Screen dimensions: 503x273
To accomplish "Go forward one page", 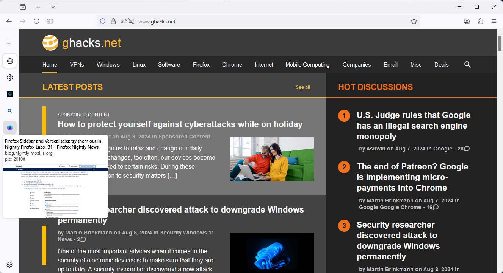I will pos(23,21).
